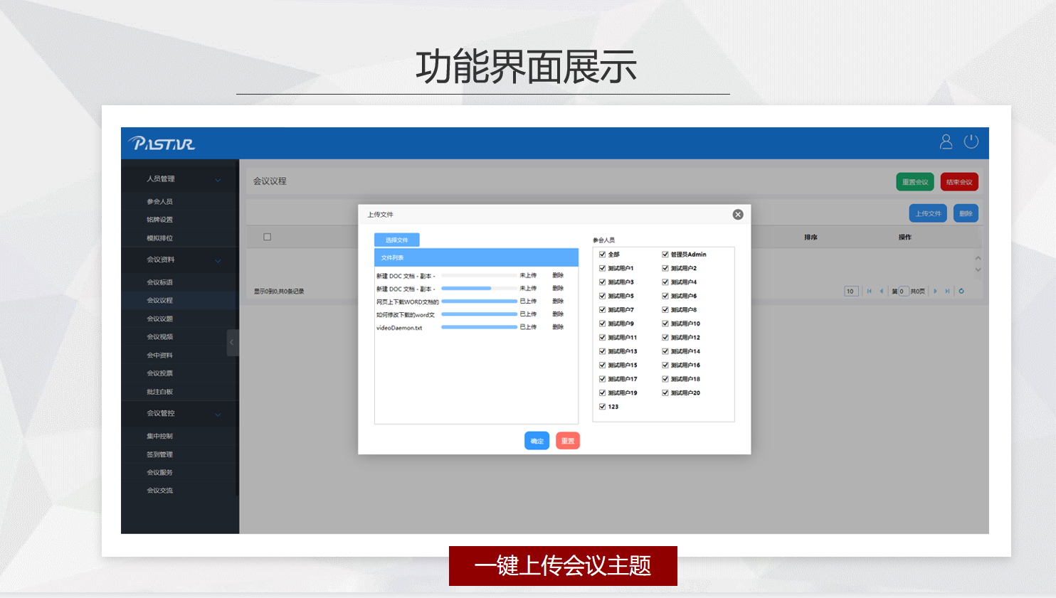The image size is (1056, 598).
Task: Collapse the 会议管控 section chevron
Action: tap(218, 414)
